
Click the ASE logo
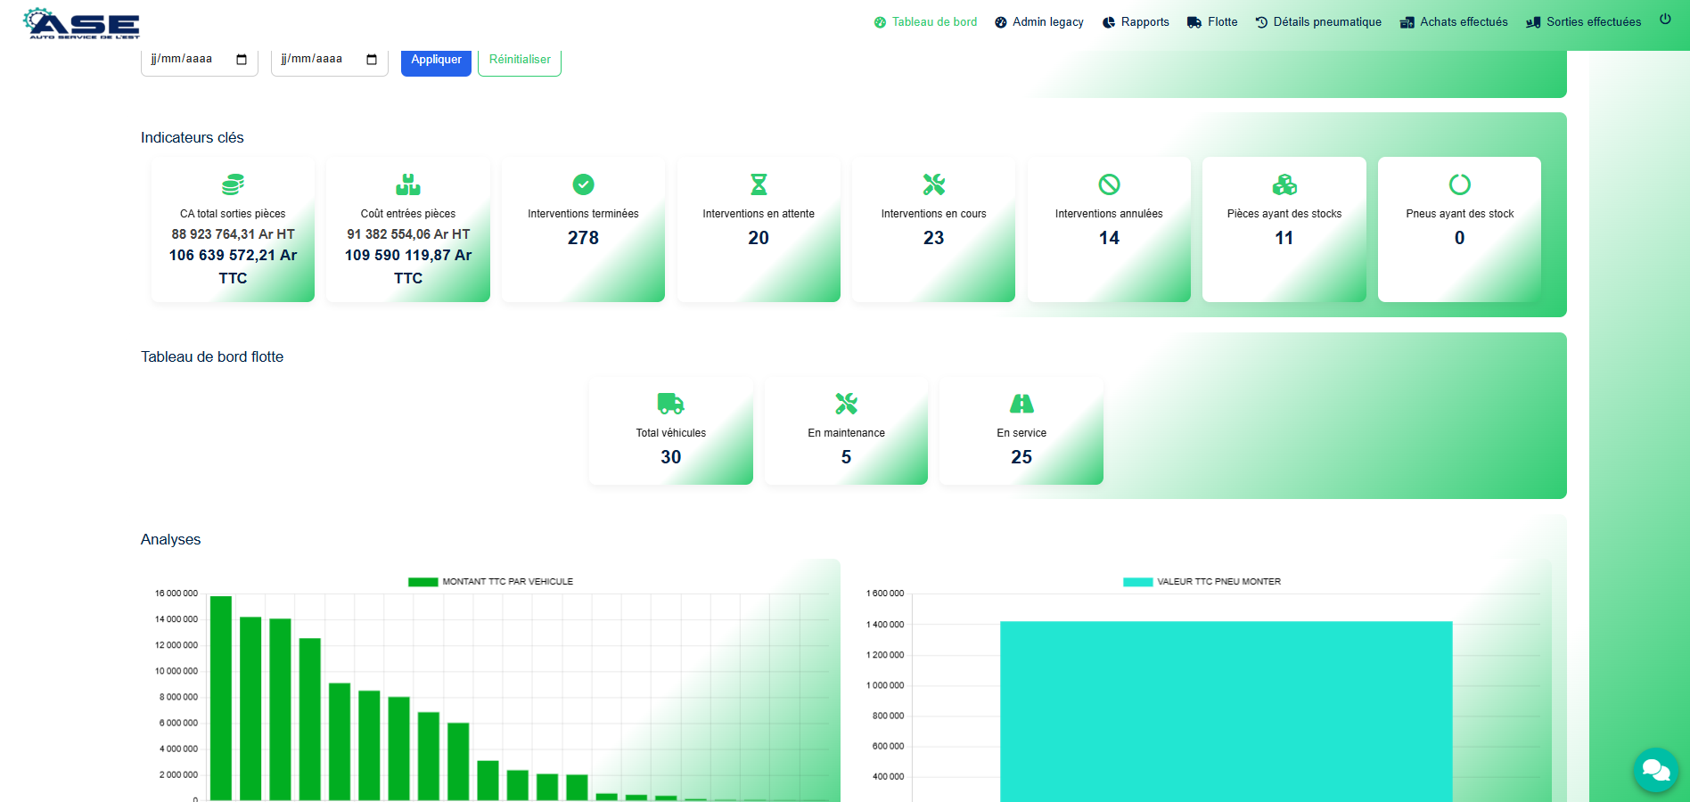click(x=81, y=23)
